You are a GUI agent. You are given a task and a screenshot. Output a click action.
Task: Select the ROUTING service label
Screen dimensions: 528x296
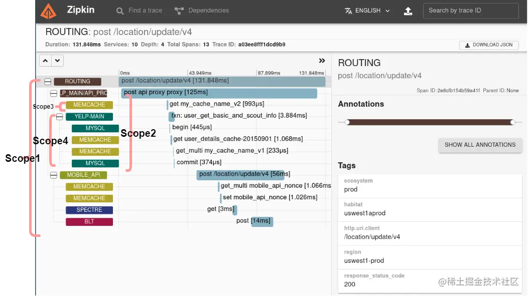(x=77, y=81)
